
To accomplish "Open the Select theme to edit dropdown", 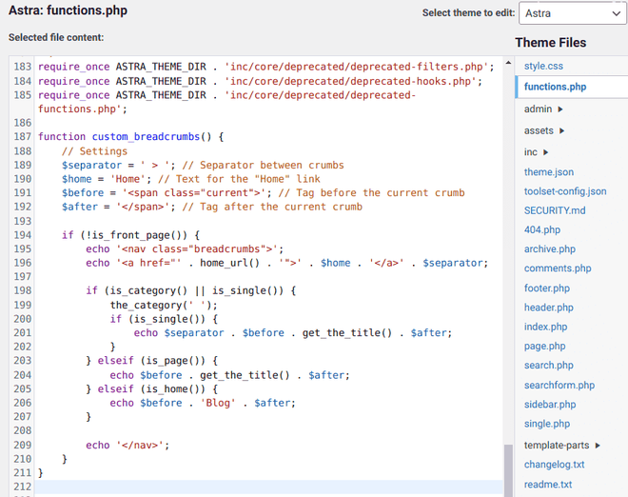I will [573, 13].
